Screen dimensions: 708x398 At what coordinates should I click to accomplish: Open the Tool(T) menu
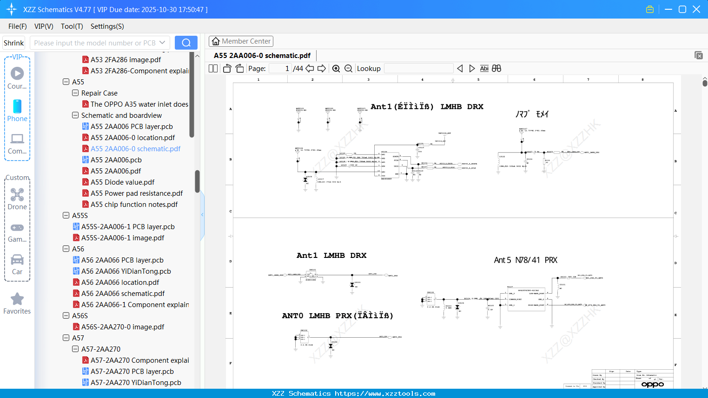coord(72,26)
